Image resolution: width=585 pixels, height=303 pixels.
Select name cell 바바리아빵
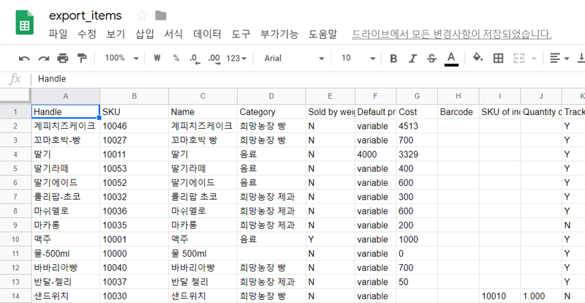[x=203, y=268]
